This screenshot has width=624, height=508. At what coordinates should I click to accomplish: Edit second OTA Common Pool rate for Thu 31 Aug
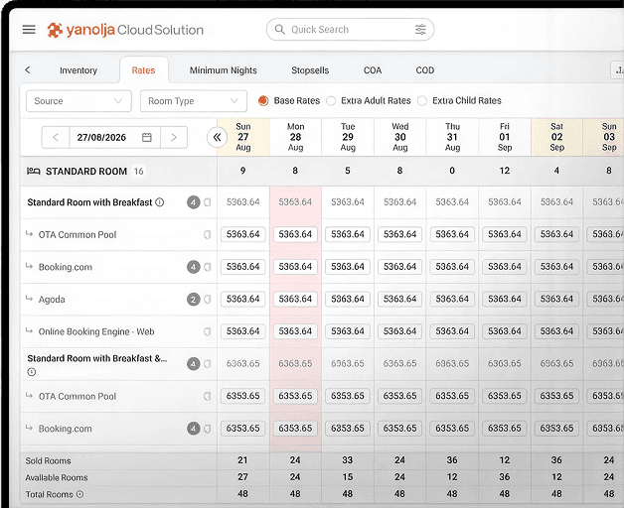452,396
